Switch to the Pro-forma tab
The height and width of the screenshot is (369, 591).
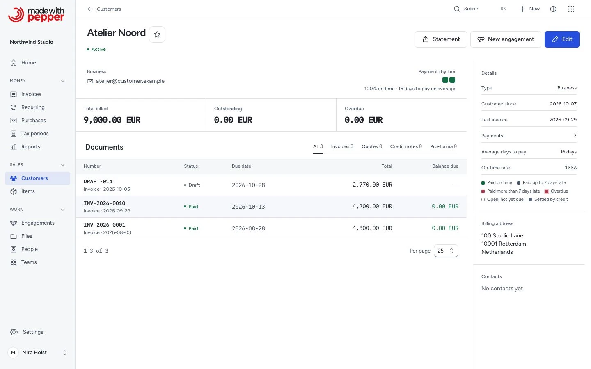pyautogui.click(x=443, y=146)
